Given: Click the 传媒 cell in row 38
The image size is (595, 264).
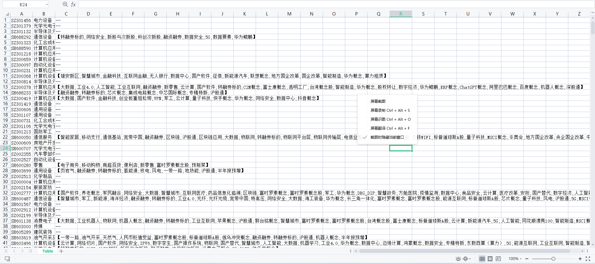Looking at the screenshot, I should pyautogui.click(x=44, y=227).
